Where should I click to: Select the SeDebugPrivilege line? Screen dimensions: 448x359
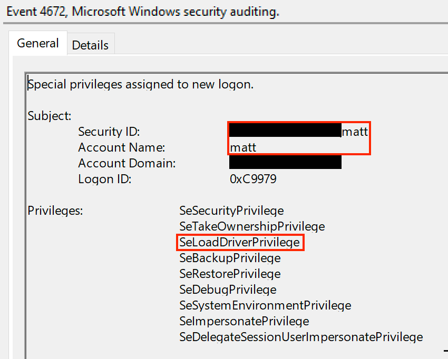click(x=228, y=290)
